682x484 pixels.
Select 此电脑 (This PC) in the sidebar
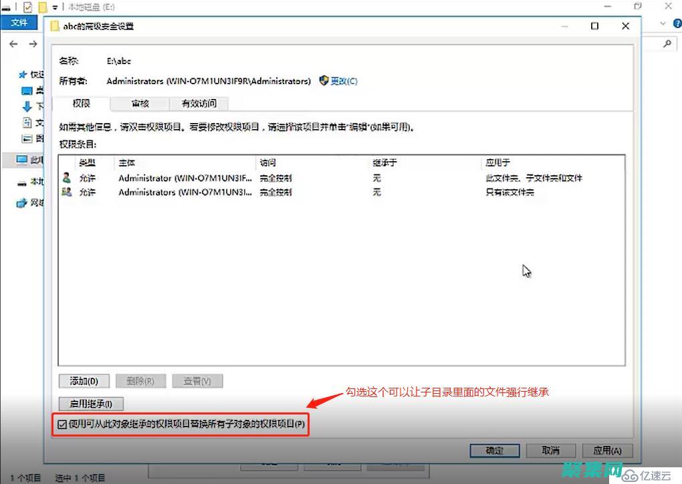point(21,160)
